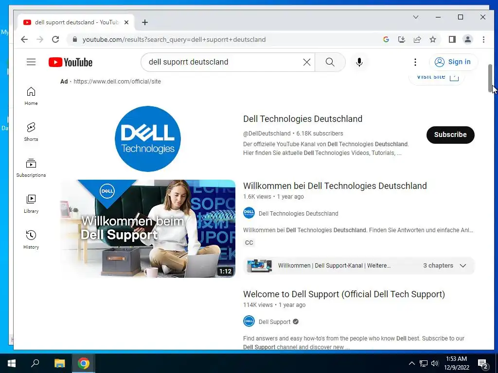Click in the YouTube search input field
The width and height of the screenshot is (498, 373).
pos(224,62)
